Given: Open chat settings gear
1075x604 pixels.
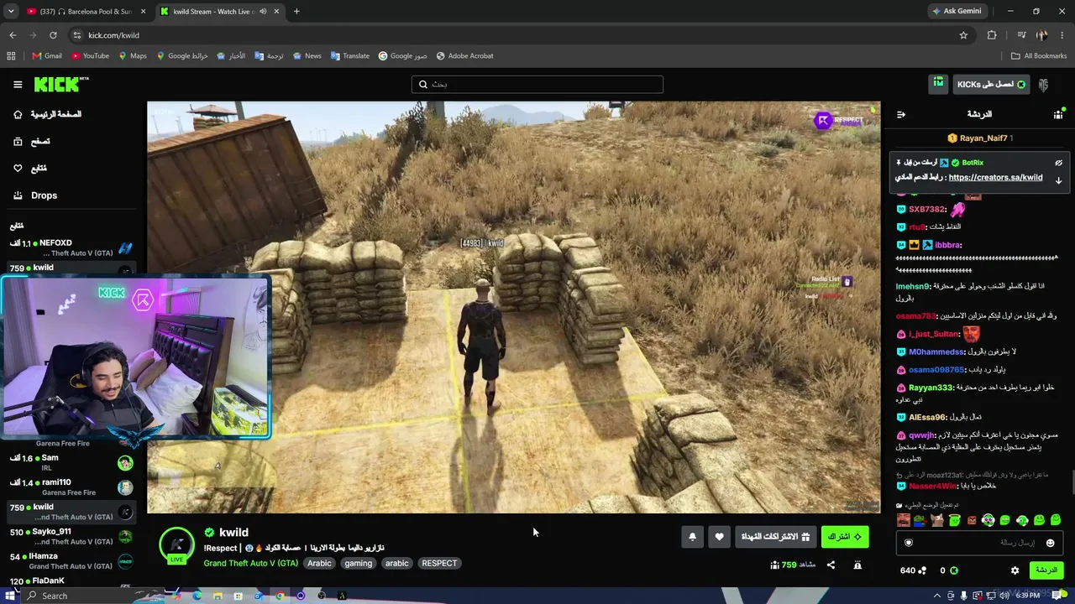Looking at the screenshot, I should point(1015,570).
